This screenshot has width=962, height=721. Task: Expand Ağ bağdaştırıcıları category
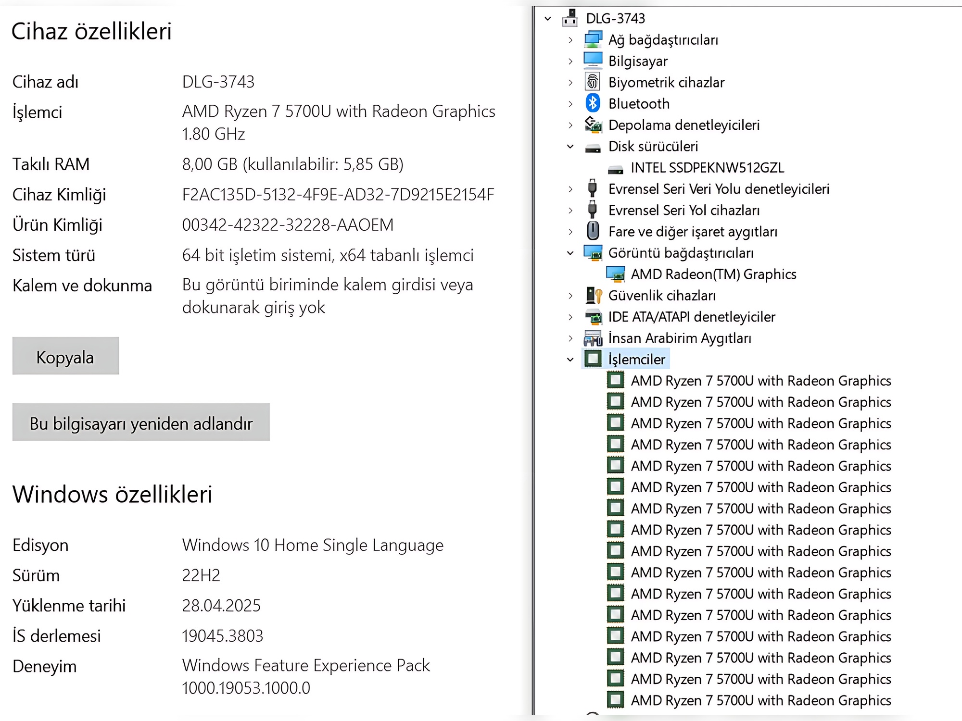[570, 40]
